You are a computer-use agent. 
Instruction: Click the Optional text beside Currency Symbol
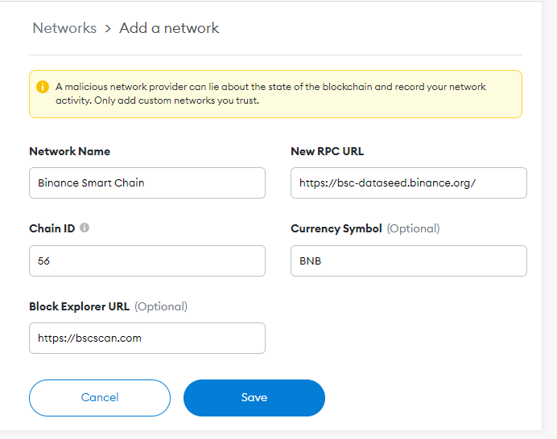(413, 228)
